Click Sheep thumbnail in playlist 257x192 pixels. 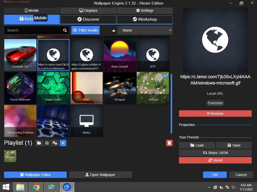[x=10, y=156]
